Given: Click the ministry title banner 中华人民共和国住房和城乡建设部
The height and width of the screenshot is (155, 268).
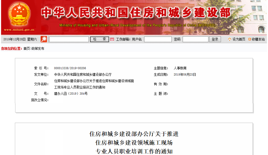Looking at the screenshot, I should click(x=136, y=13).
